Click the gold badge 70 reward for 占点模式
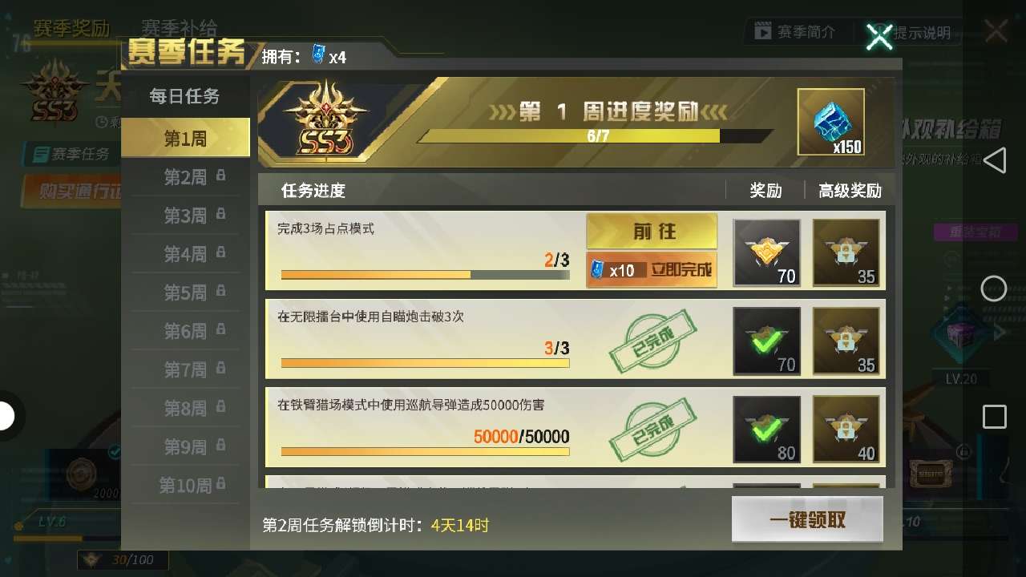Viewport: 1026px width, 577px height. click(767, 252)
